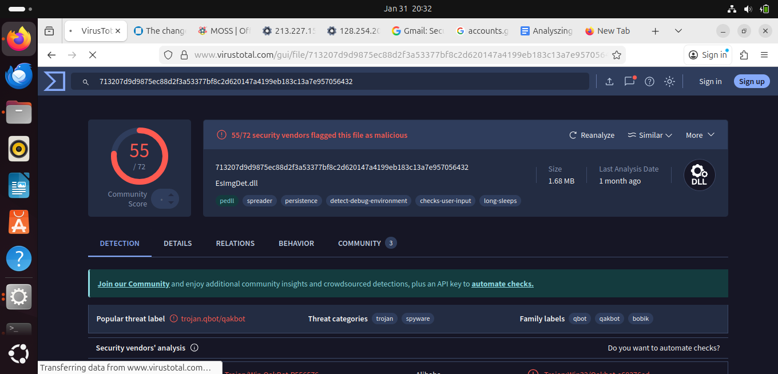Open Firefox hamburger application menu

[764, 55]
